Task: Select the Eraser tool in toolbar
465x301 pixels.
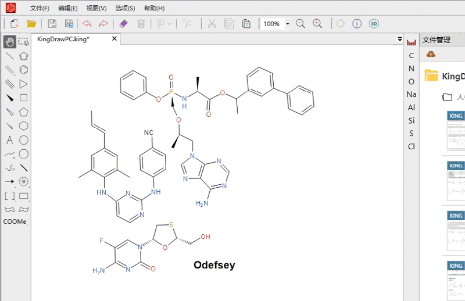Action: [123, 24]
